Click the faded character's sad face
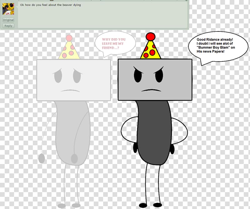The image size is (250, 209). tap(74, 80)
